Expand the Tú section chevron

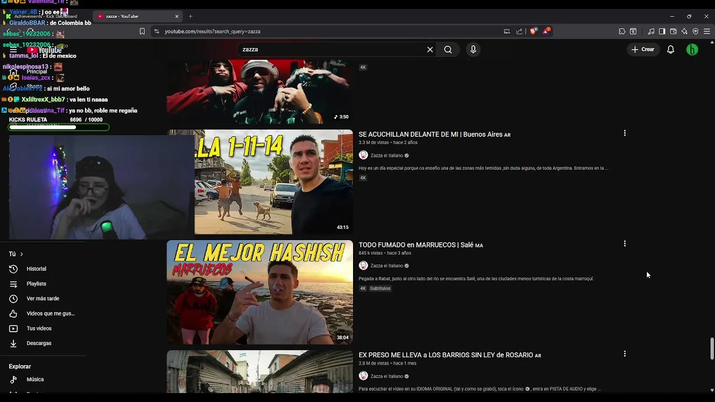point(21,254)
